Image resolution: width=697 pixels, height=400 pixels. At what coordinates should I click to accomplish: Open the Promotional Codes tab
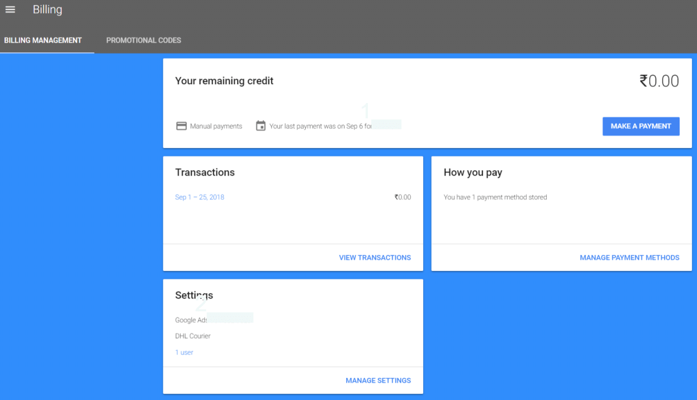pyautogui.click(x=143, y=40)
